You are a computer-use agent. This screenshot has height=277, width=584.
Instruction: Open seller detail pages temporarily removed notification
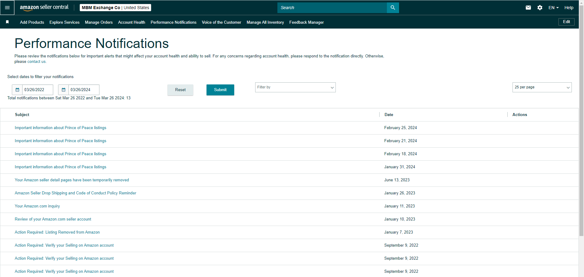(x=72, y=180)
